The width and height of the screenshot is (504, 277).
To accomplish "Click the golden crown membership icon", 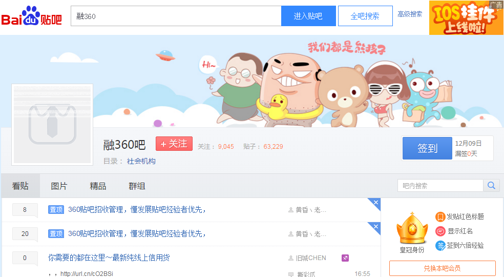I will tap(412, 228).
